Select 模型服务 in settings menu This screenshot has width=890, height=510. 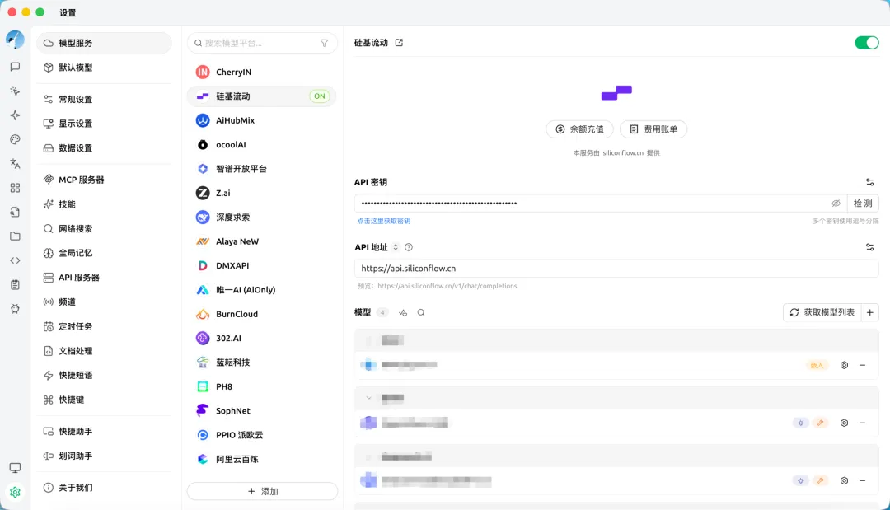click(x=104, y=43)
